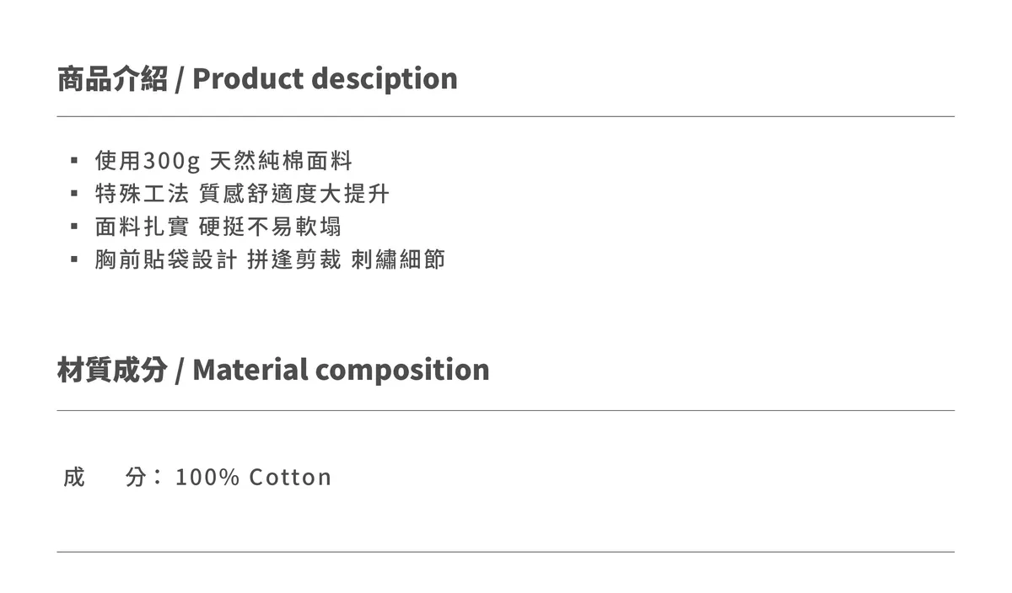
Task: Click the divider line under Product desciption heading
Action: 506,116
